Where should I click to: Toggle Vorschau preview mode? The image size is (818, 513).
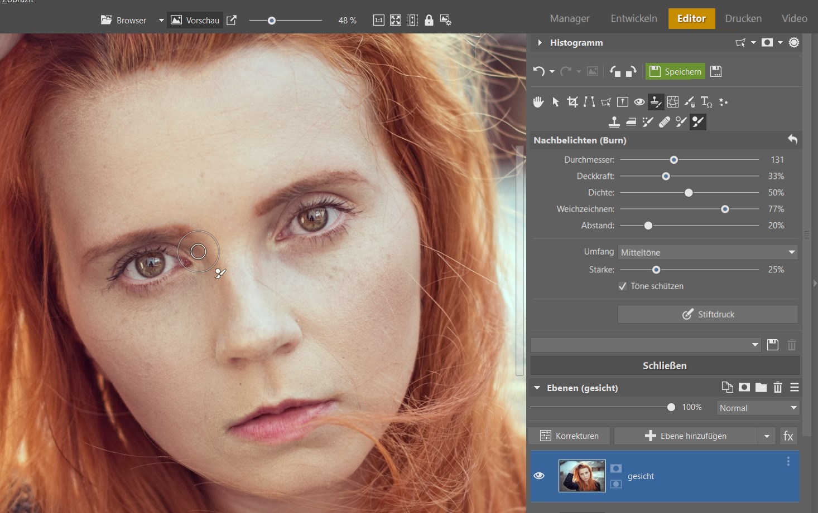click(195, 21)
